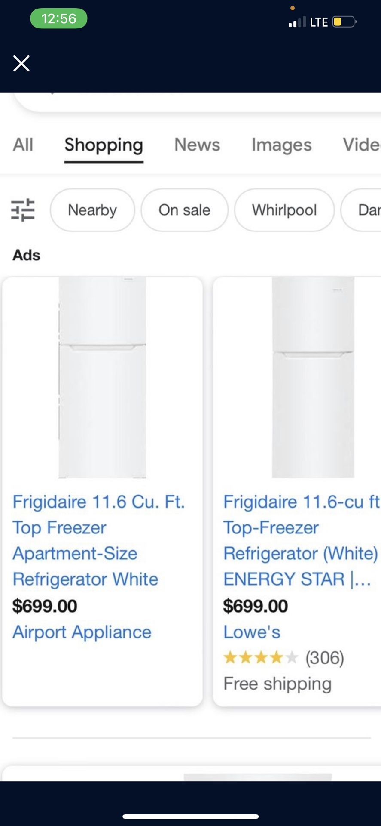Open Frigidaire 11.6 Cu. Ft. Apartment-Size Refrigerator link
381x826 pixels.
coord(98,540)
